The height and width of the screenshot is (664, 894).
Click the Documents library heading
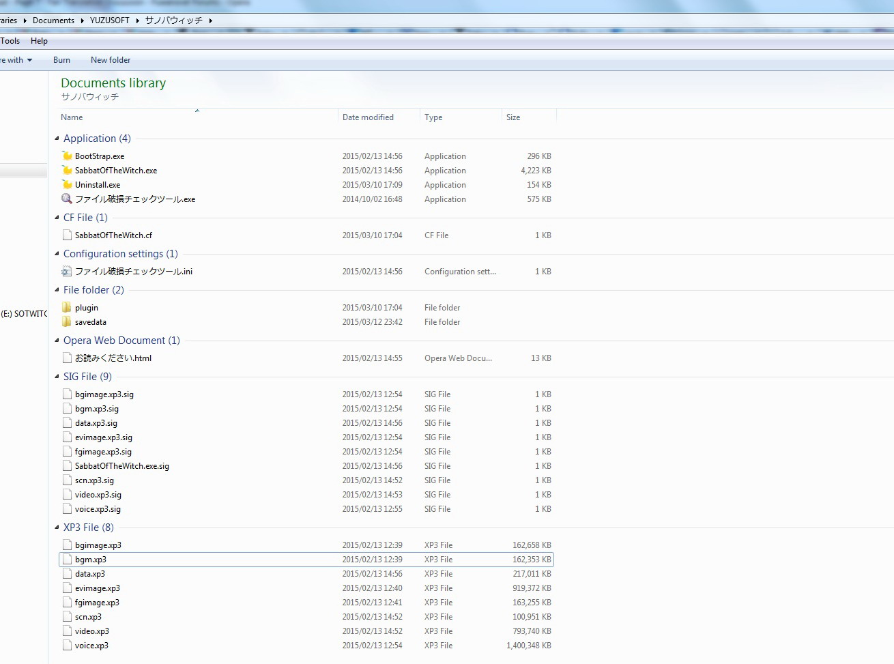(x=113, y=83)
